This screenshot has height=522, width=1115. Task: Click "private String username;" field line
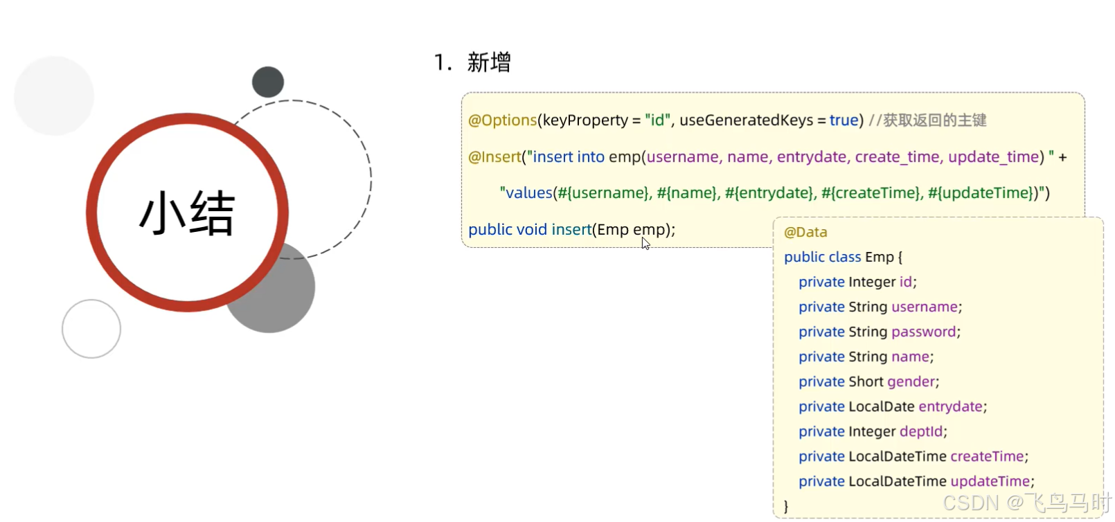(880, 307)
